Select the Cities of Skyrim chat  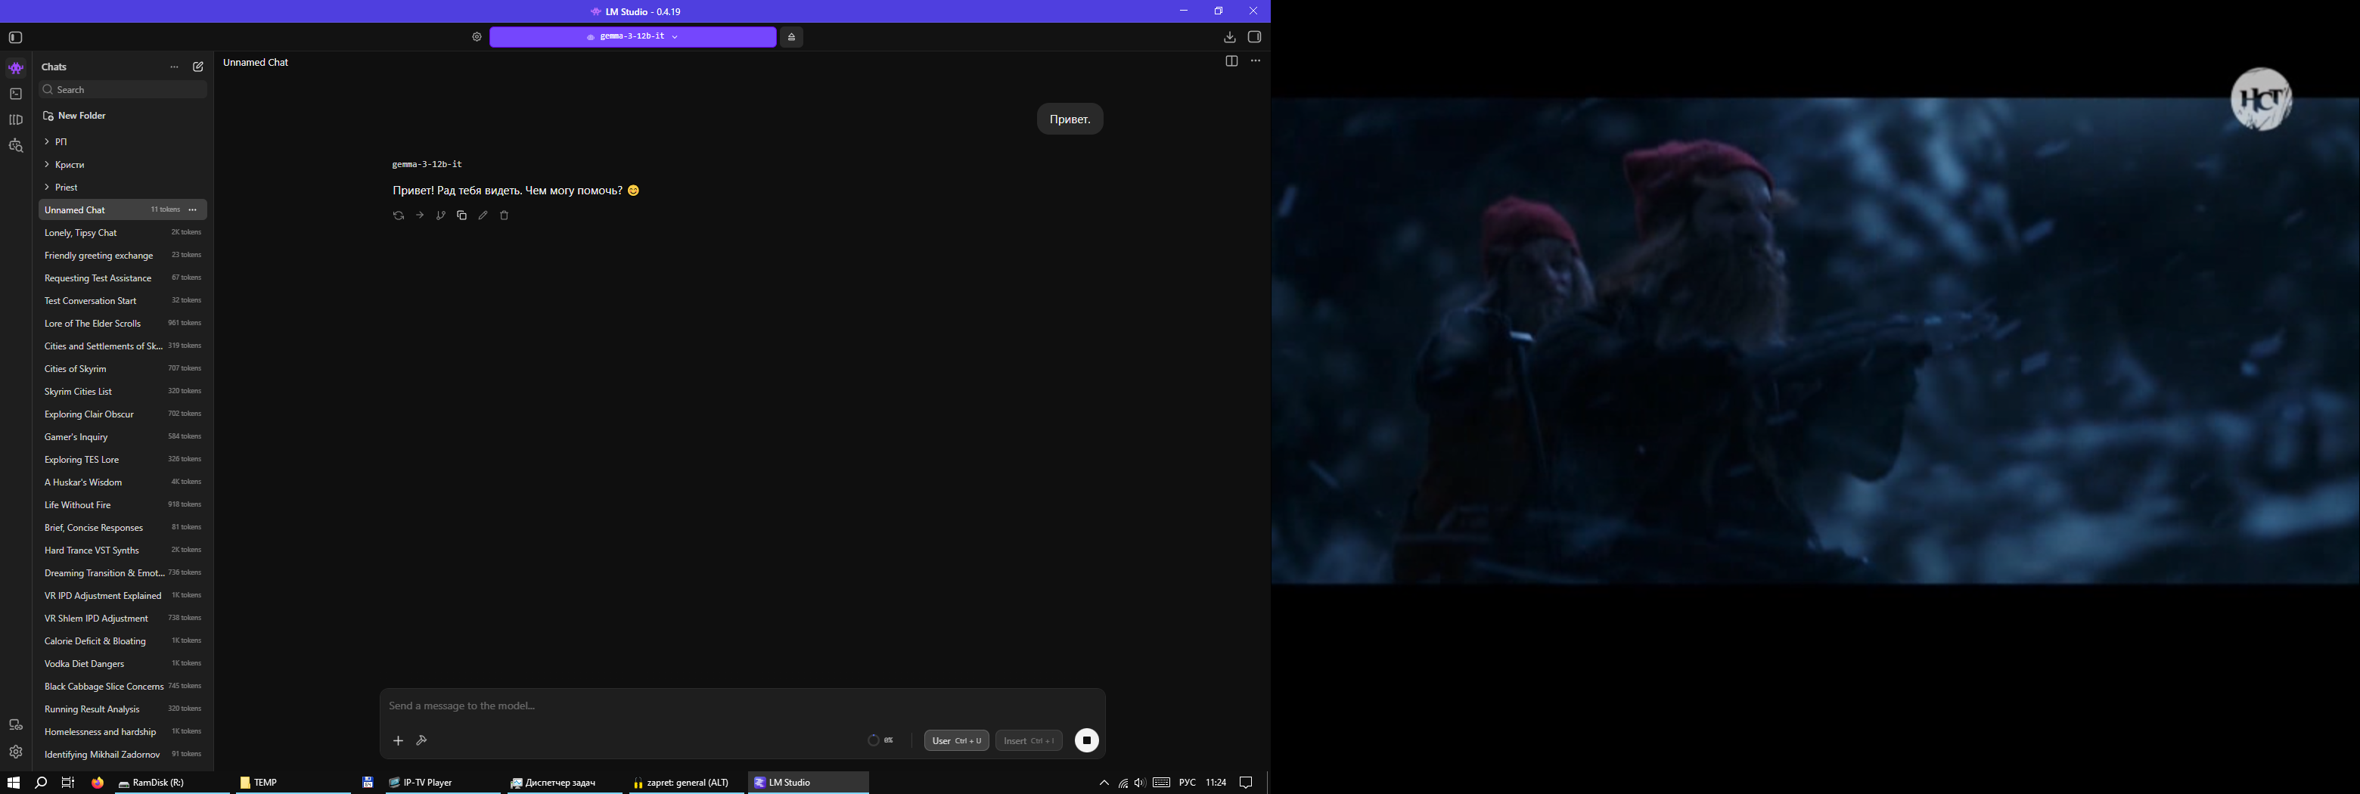[123, 369]
